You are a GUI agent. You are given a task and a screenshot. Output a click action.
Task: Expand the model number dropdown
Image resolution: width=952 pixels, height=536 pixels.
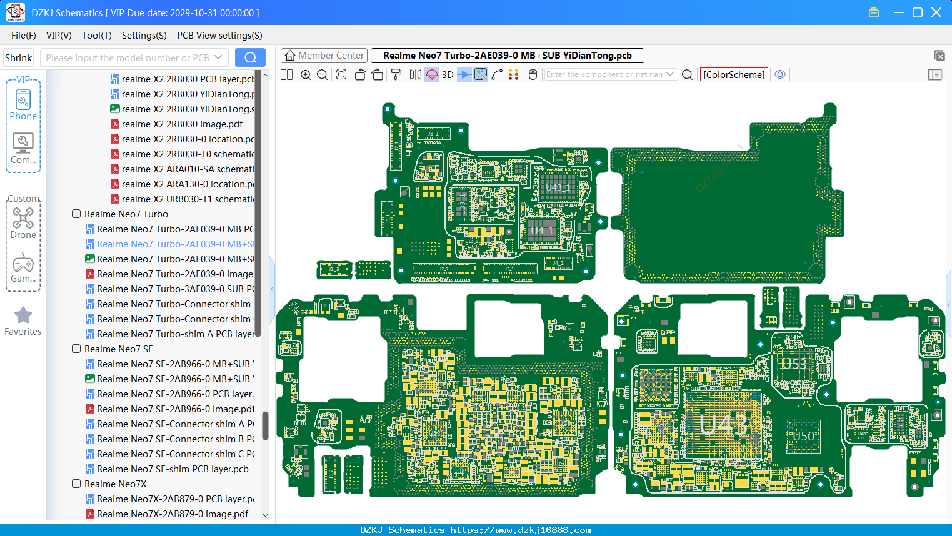click(x=218, y=57)
